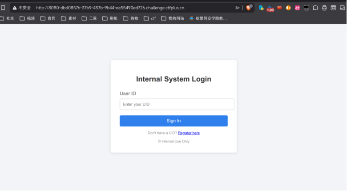Expand the 工具 bookmarks folder
Screen dimensions: 347x191
tap(89, 18)
